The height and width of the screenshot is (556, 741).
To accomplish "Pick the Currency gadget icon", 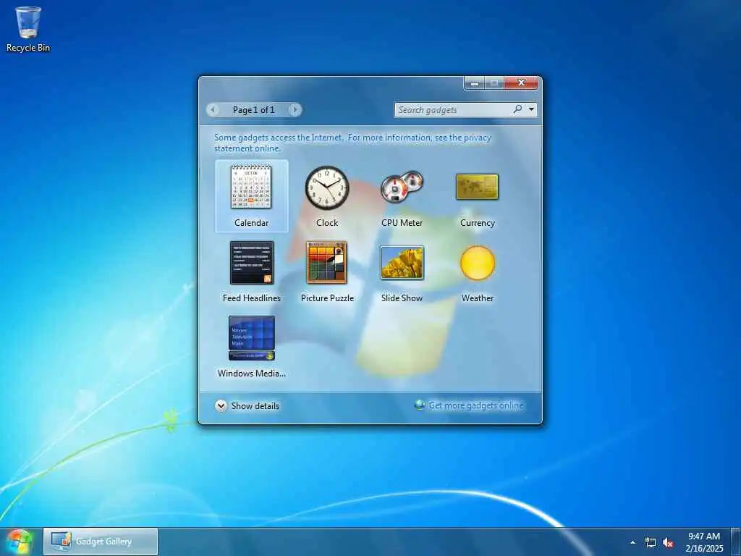I will [478, 187].
